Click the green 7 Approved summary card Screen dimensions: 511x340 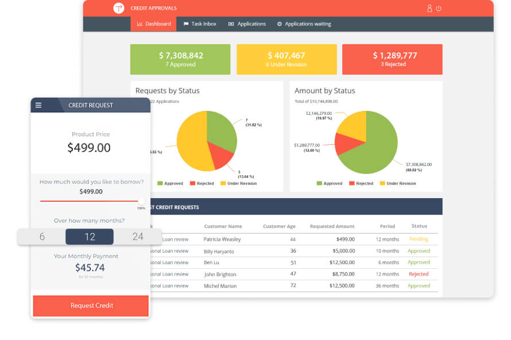coord(180,59)
